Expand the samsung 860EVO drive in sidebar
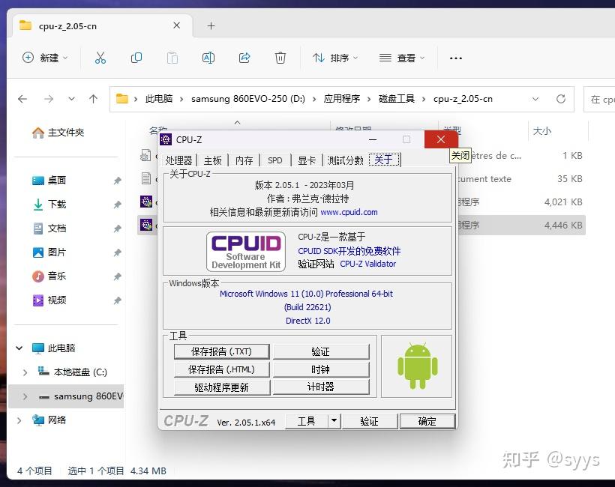Screen dimensions: 615x487 click(24, 396)
